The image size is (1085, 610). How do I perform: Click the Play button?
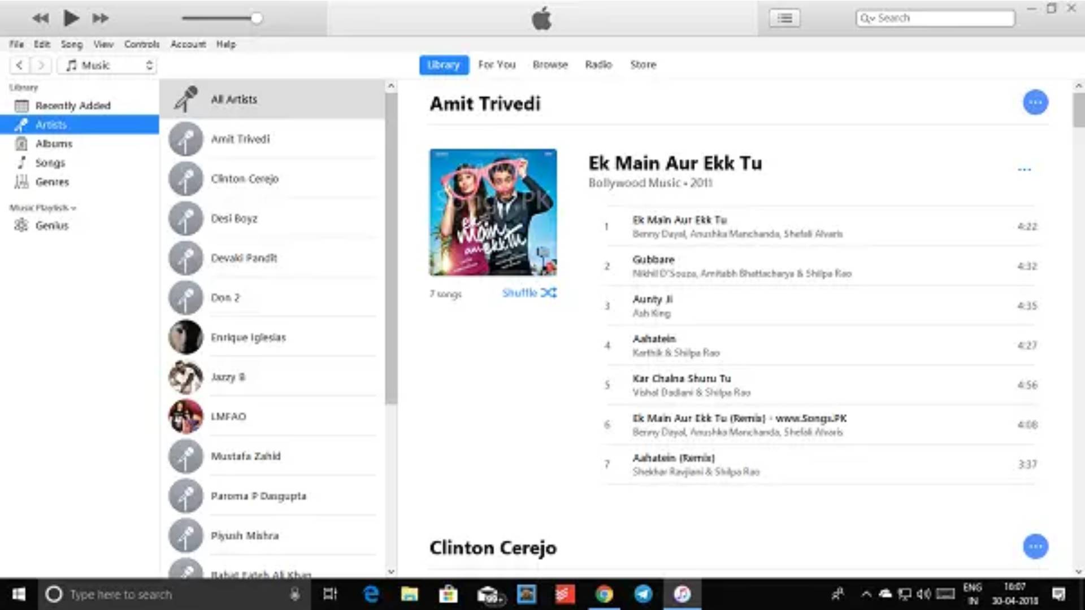point(71,18)
